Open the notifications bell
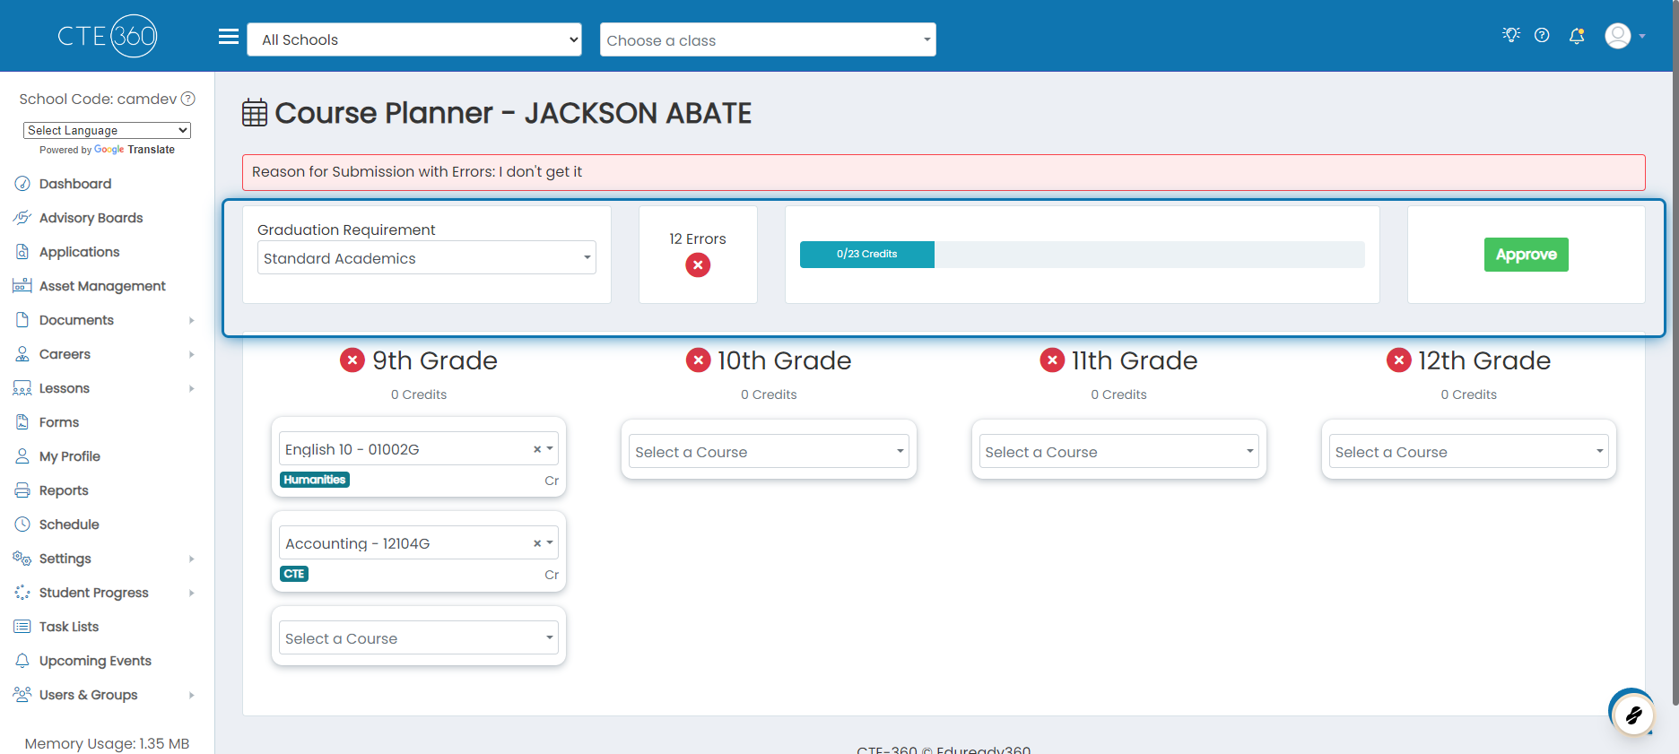This screenshot has height=754, width=1679. point(1577,36)
